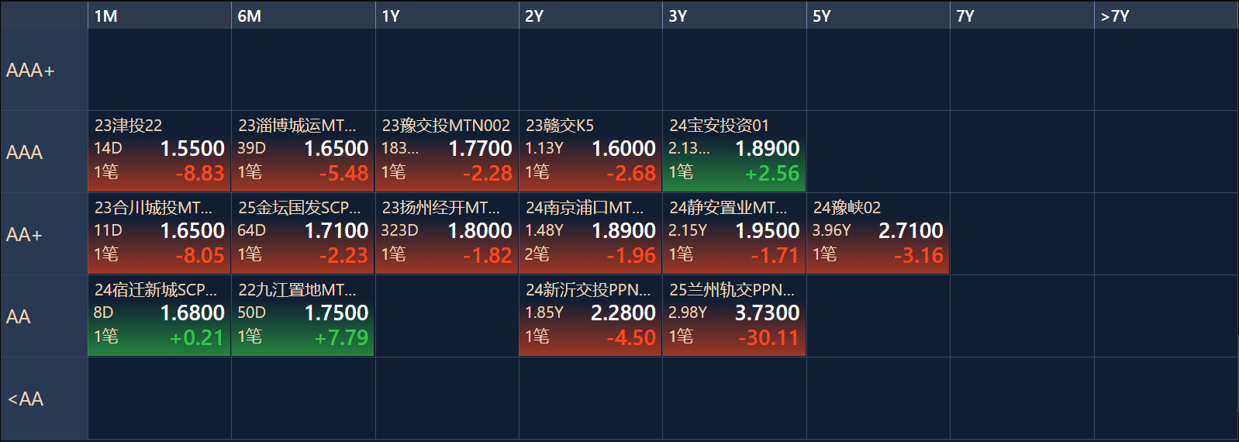Open the 24宝安投资01 bond cell

click(734, 151)
